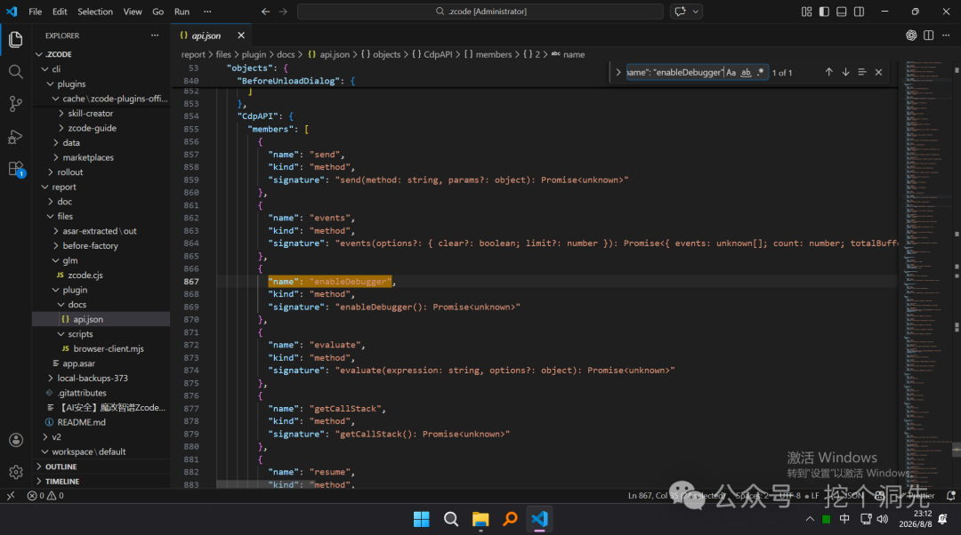
Task: Select the api.json editor tab
Action: tap(211, 36)
